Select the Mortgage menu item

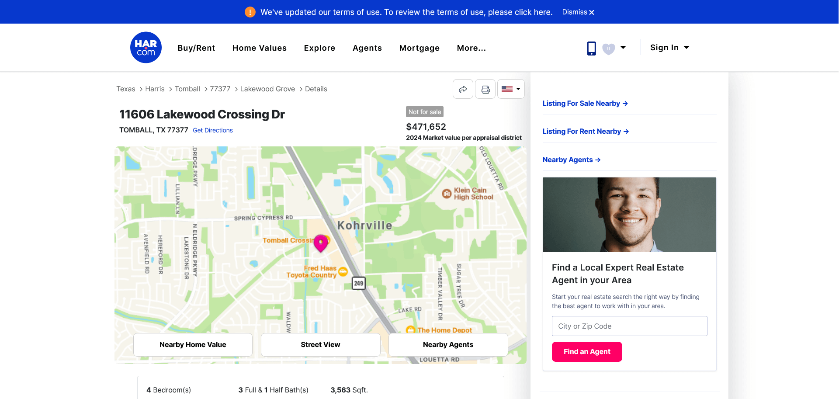419,48
